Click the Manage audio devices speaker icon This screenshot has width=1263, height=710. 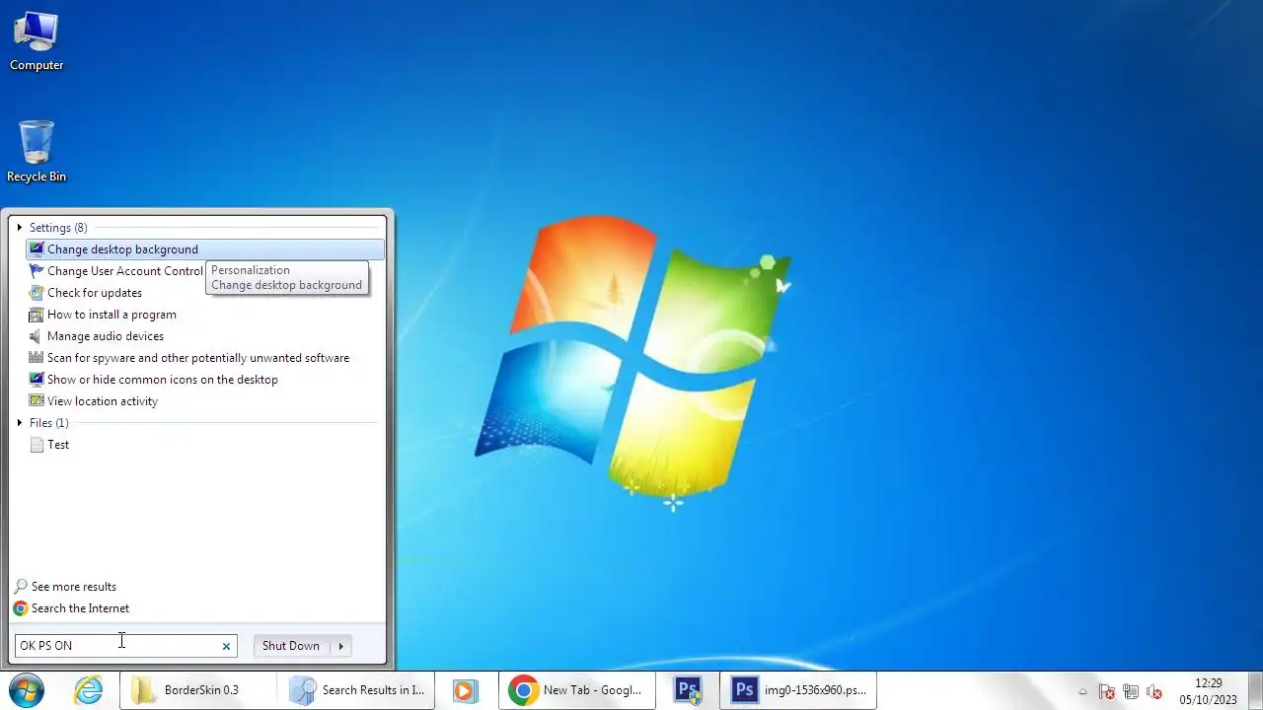[37, 336]
